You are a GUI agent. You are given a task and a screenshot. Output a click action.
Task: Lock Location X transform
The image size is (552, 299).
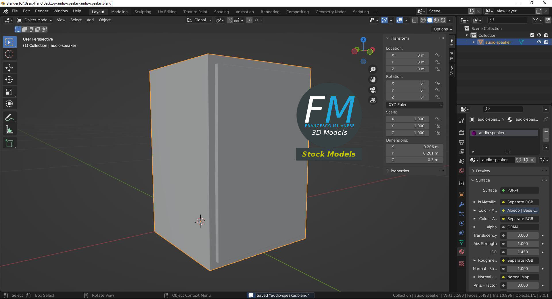[438, 55]
